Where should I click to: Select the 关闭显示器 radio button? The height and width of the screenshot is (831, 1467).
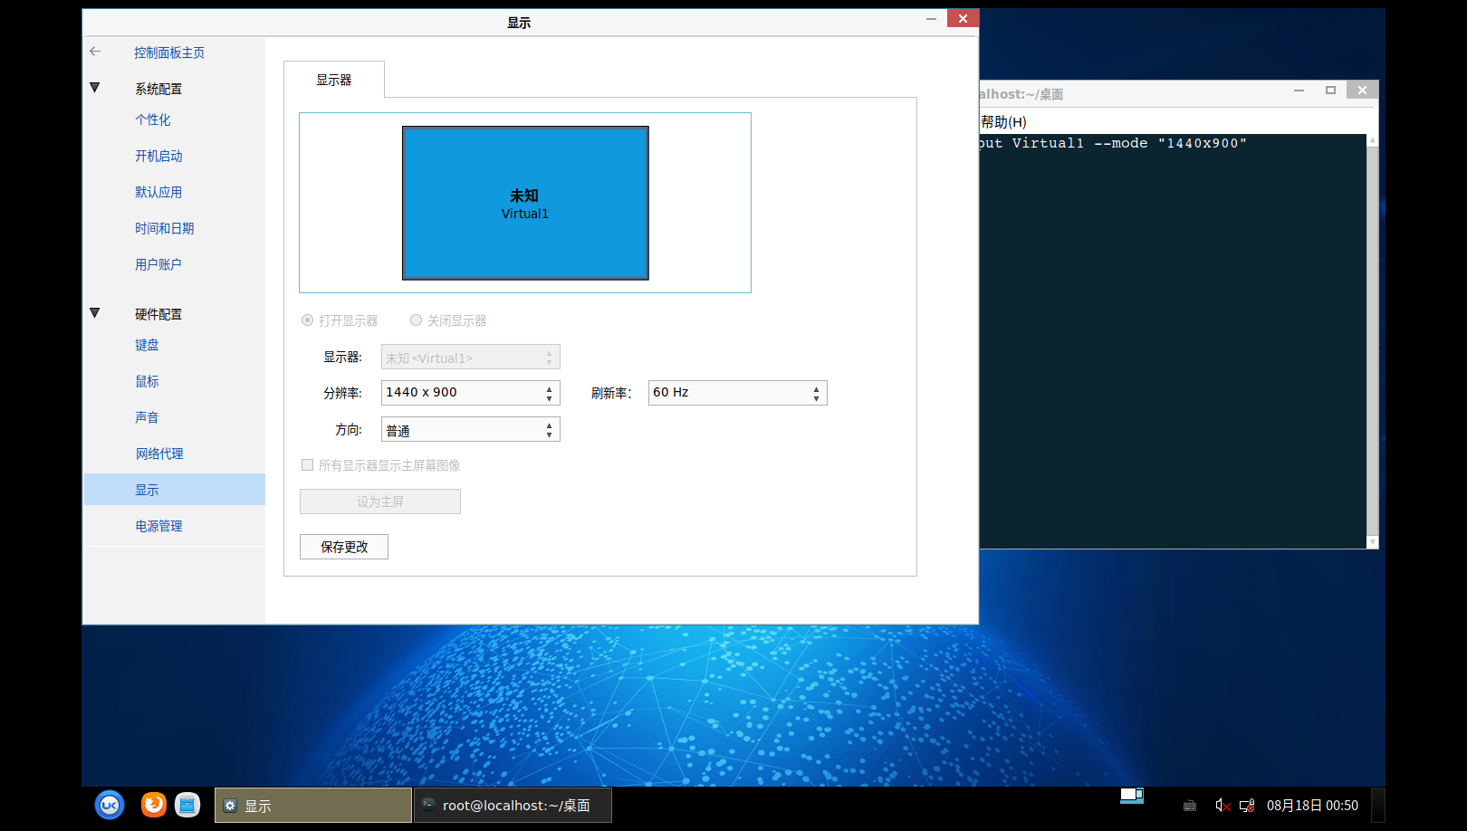(x=417, y=320)
